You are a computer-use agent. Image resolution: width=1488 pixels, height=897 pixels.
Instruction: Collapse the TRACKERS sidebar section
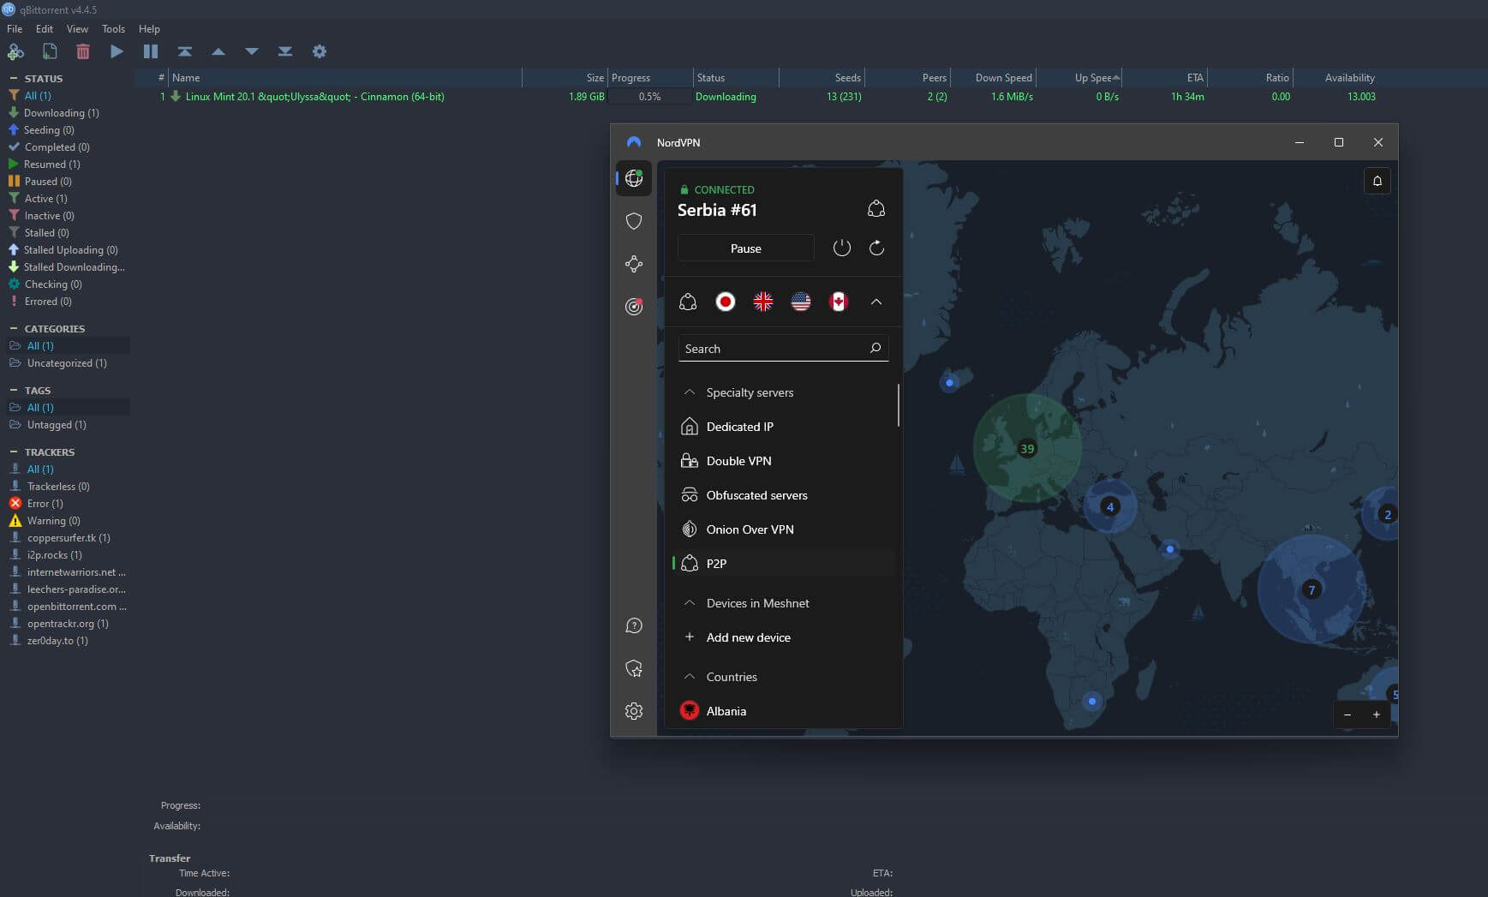click(13, 451)
